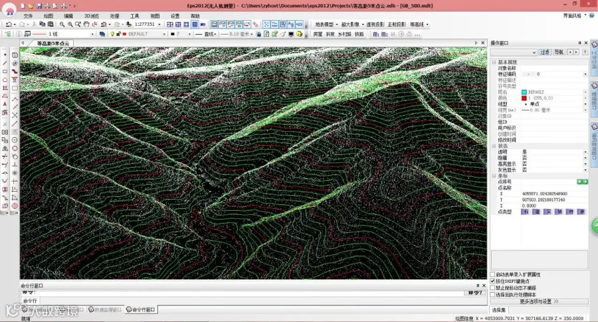Screen dimensions: 598x322
Task: Select the text A tool in left toolbar
Action: [x=5, y=104]
